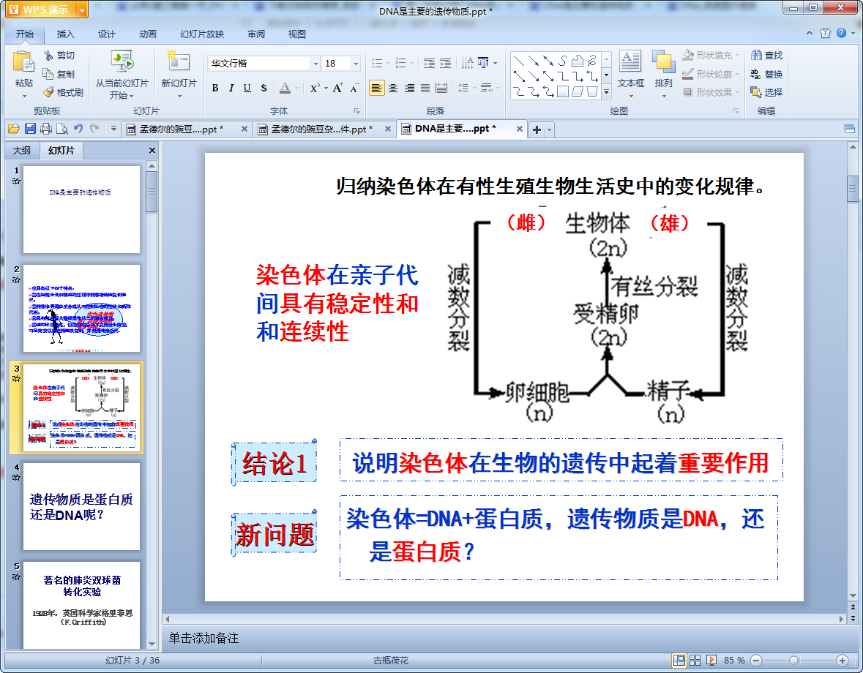Toggle text shadow S button
The width and height of the screenshot is (863, 673).
tap(264, 88)
